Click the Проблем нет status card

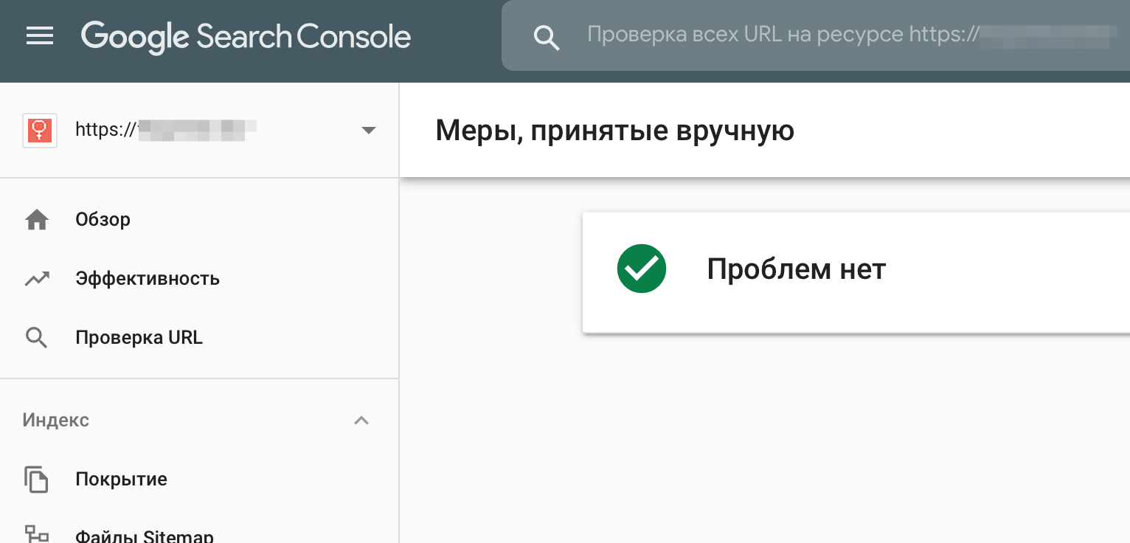(x=856, y=271)
